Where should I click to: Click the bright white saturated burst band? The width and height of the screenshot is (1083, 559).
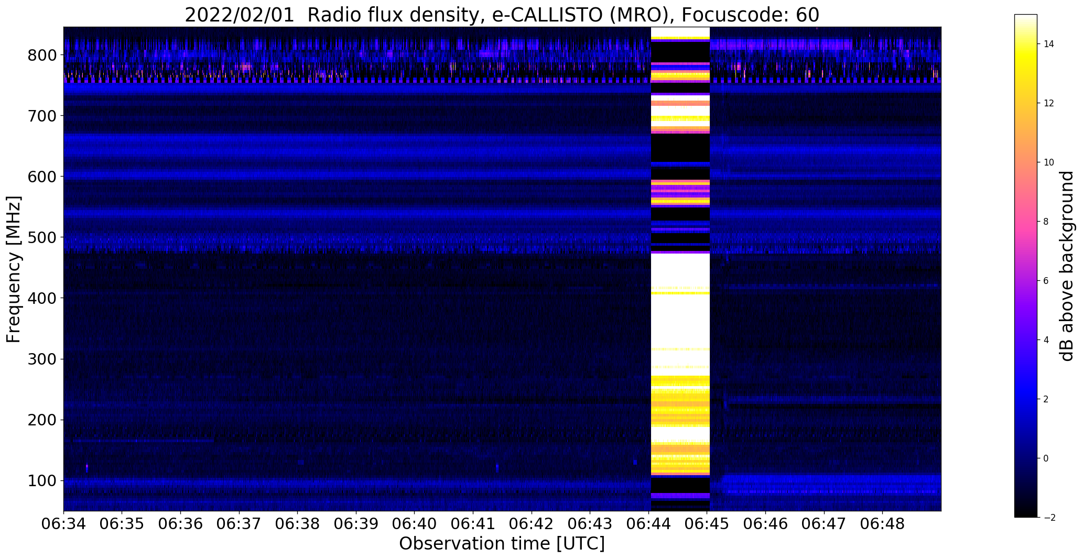[680, 269]
